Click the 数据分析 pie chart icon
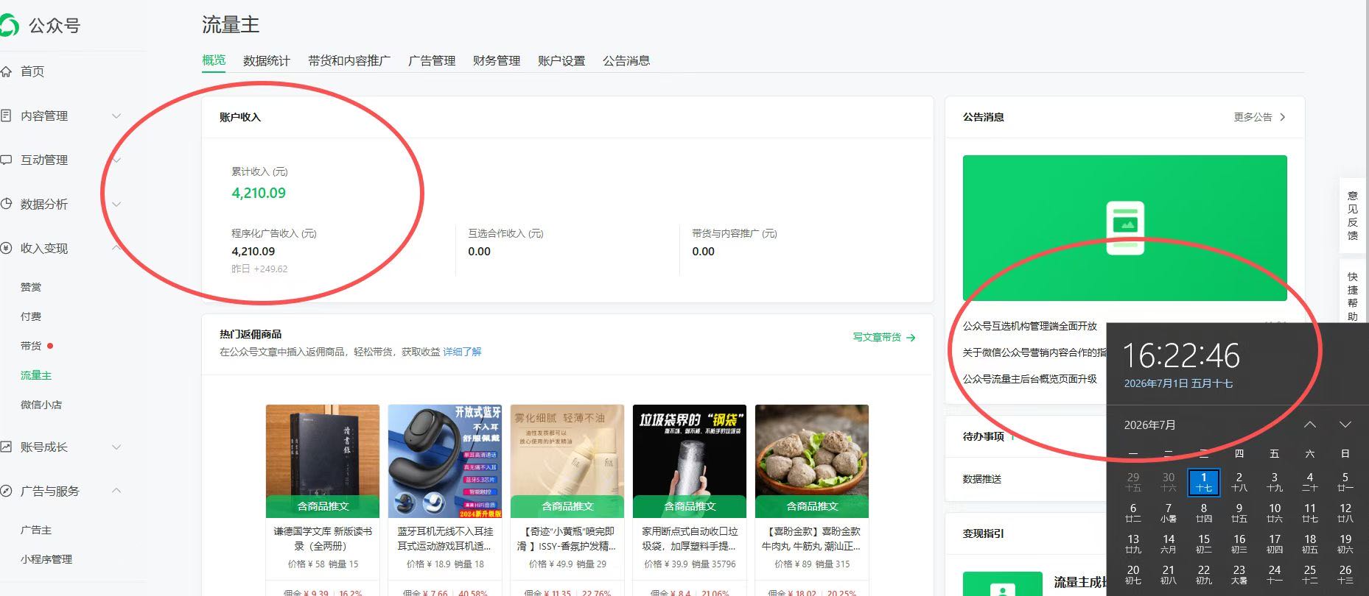 pos(6,204)
